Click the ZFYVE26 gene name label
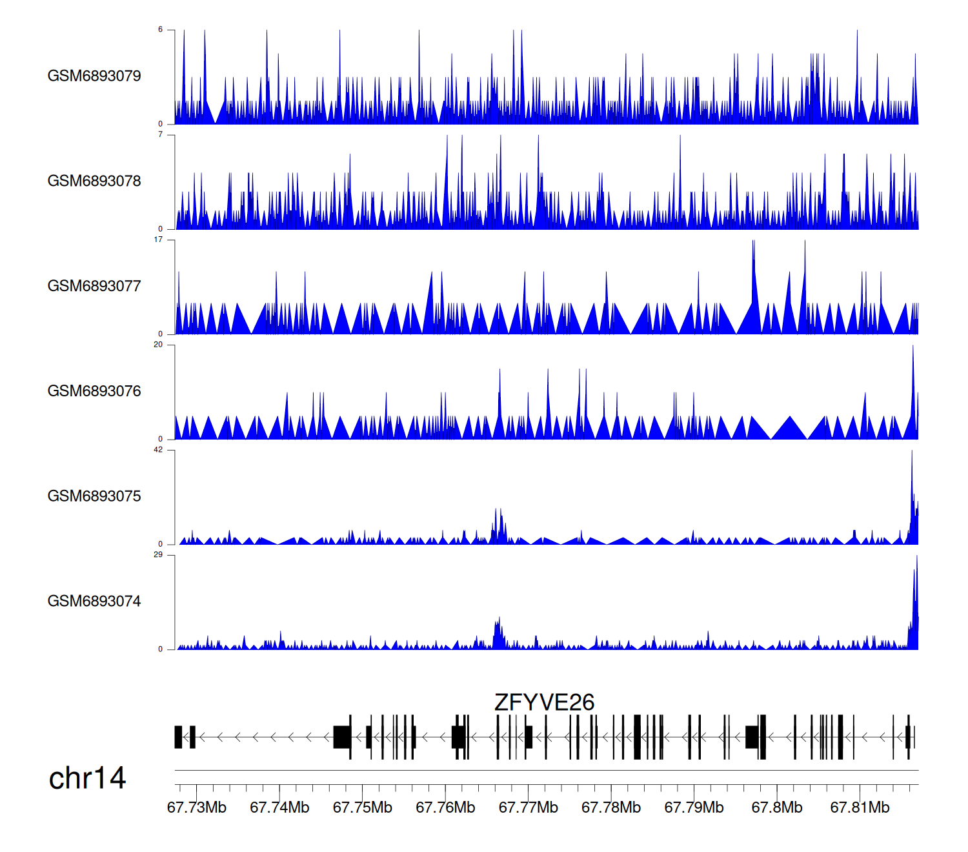 pyautogui.click(x=544, y=702)
